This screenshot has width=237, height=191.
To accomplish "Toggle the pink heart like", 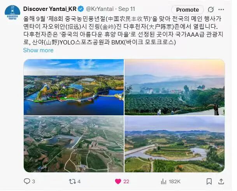I will pos(118,181).
